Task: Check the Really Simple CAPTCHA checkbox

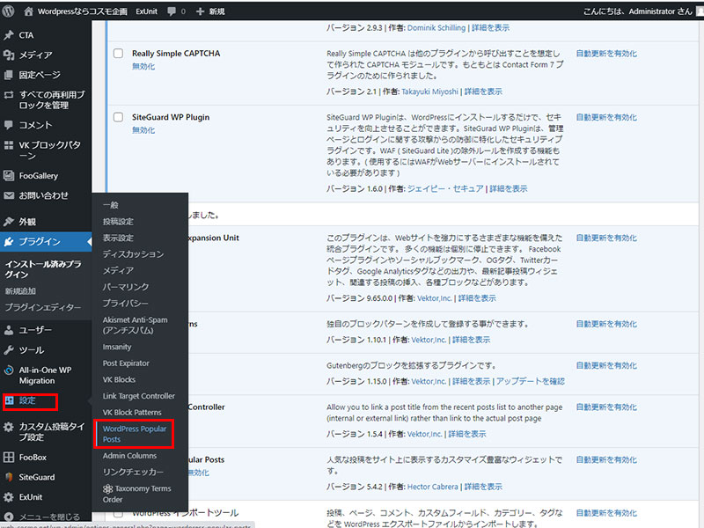Action: [119, 54]
